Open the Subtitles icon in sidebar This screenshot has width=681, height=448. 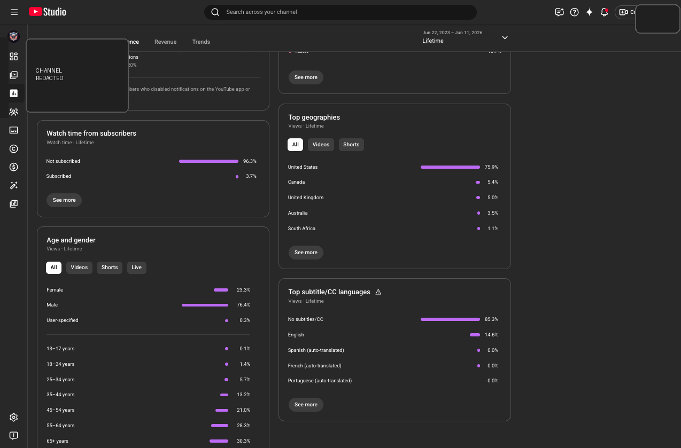tap(14, 130)
